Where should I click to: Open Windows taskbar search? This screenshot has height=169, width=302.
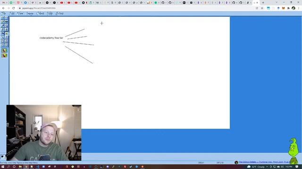(8, 167)
